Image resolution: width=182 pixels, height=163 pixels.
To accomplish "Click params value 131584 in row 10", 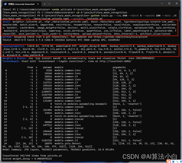I will pos(47,101).
